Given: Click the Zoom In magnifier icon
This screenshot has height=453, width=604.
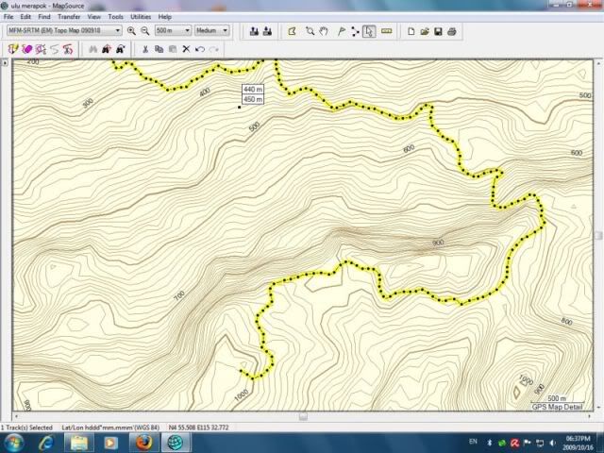Looking at the screenshot, I should point(131,31).
